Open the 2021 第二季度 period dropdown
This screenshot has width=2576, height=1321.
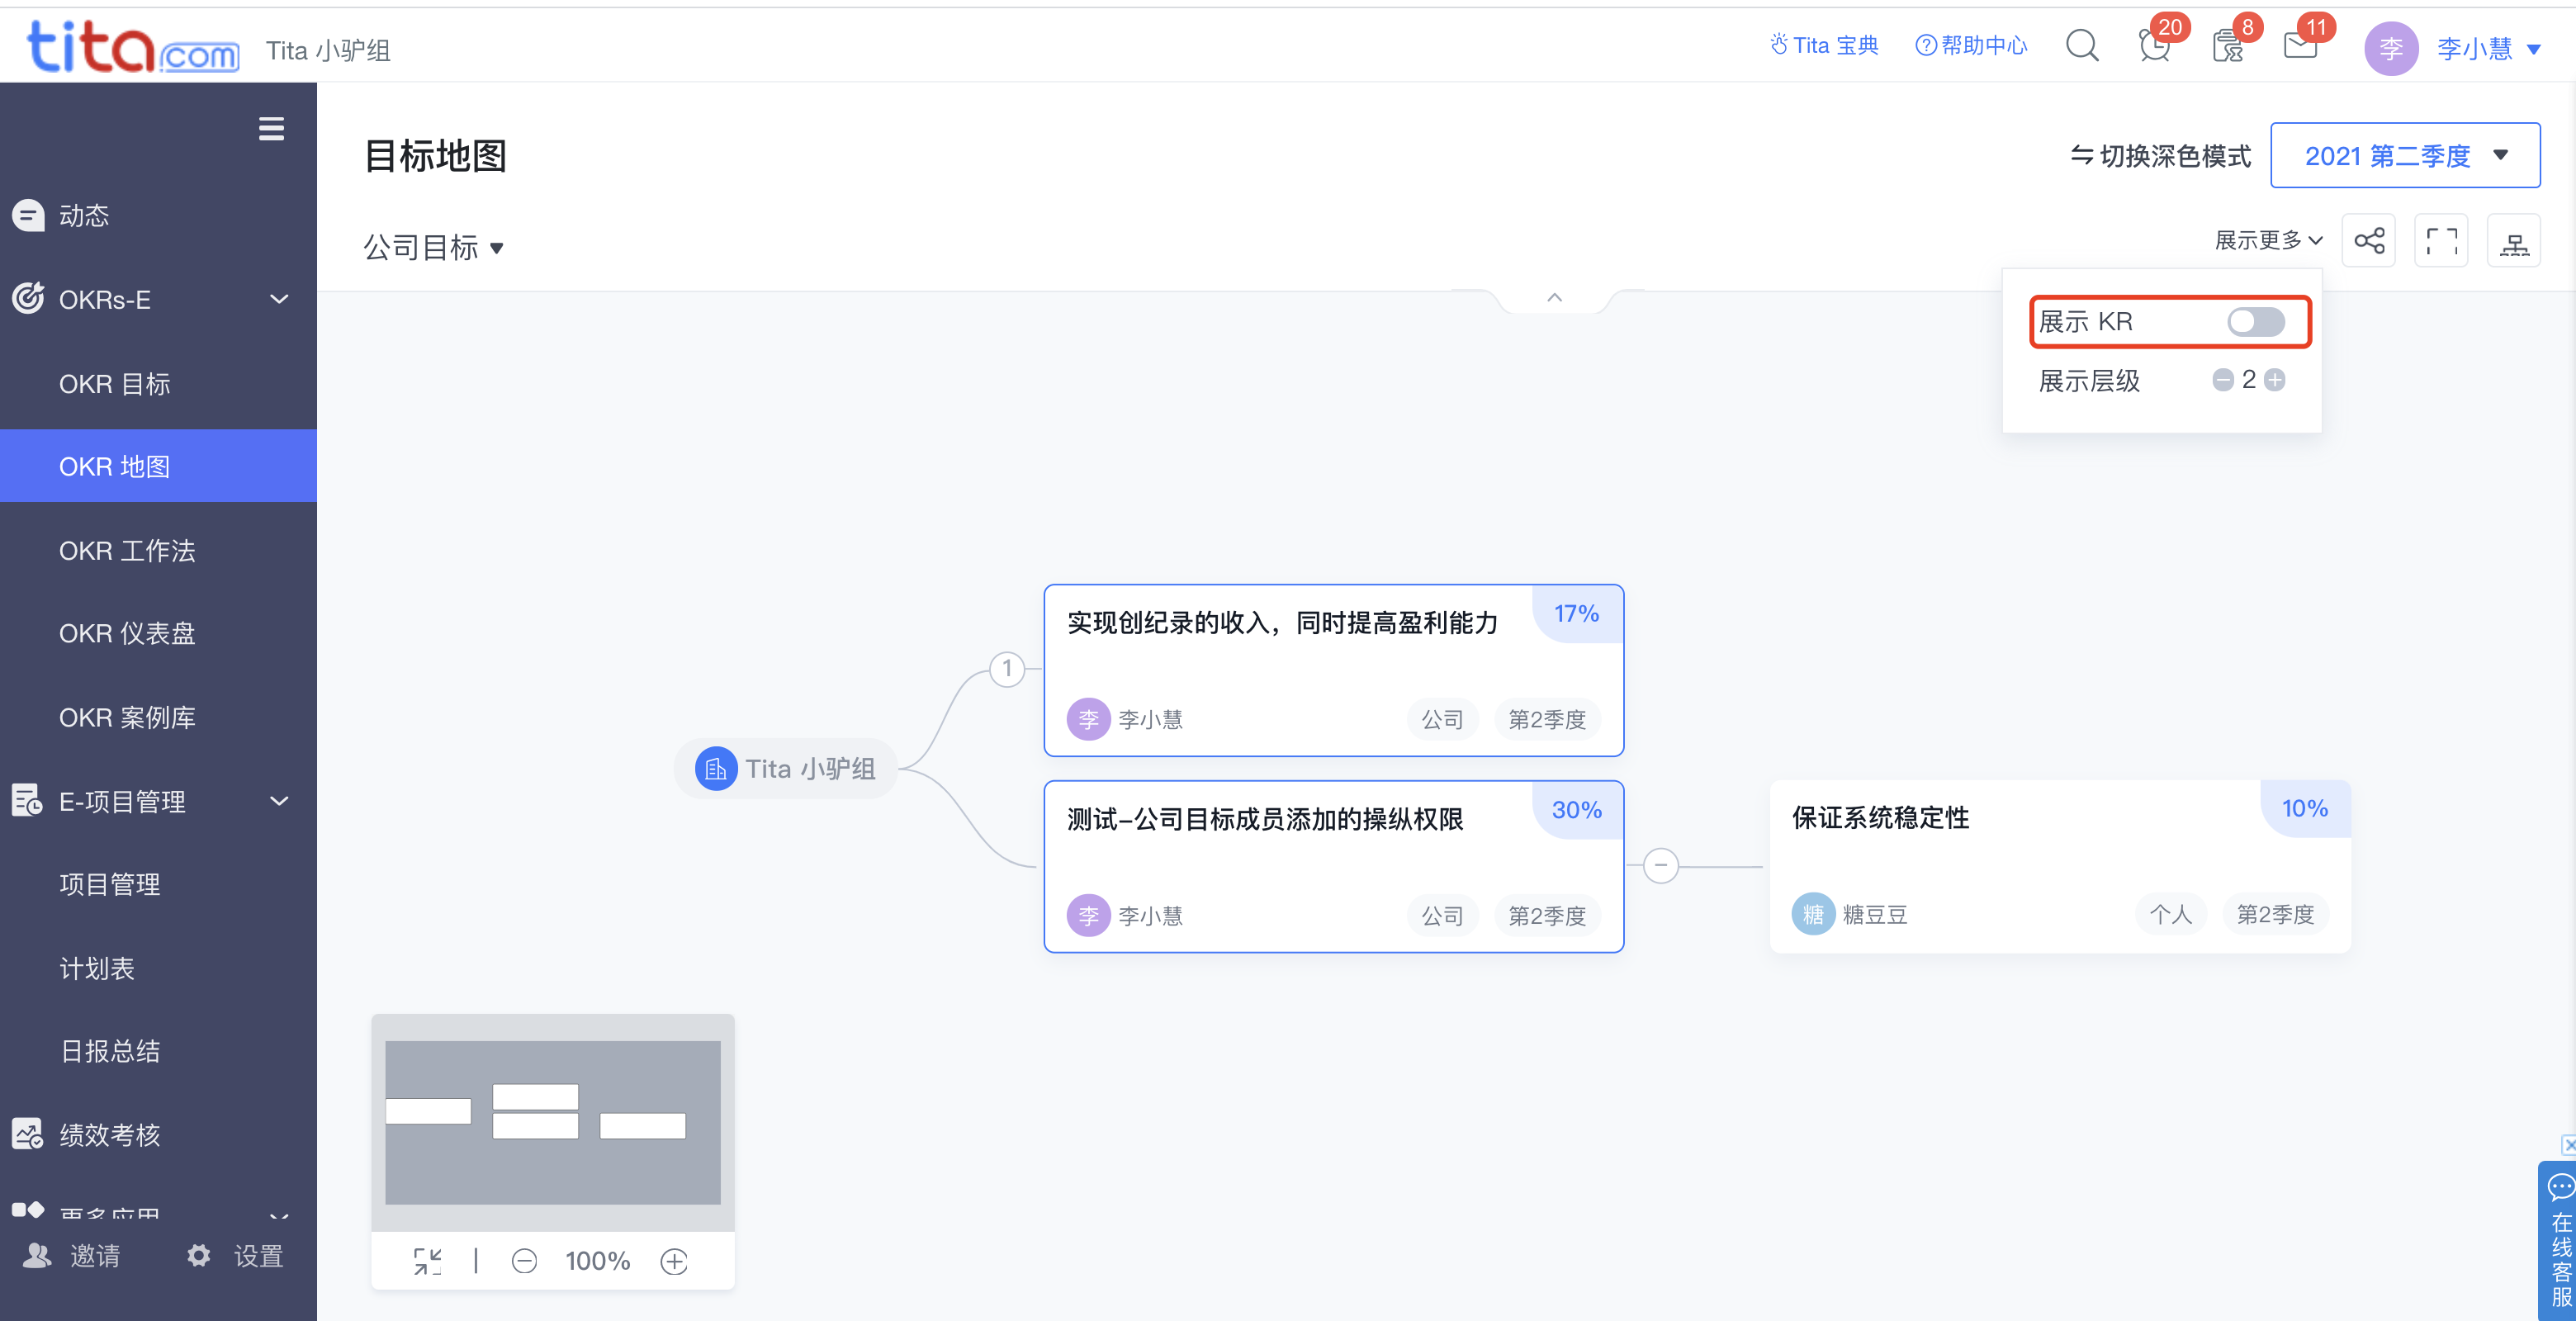click(2405, 155)
